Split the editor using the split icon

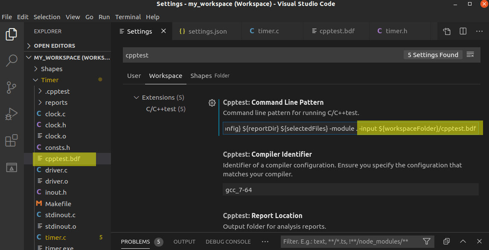point(463,31)
